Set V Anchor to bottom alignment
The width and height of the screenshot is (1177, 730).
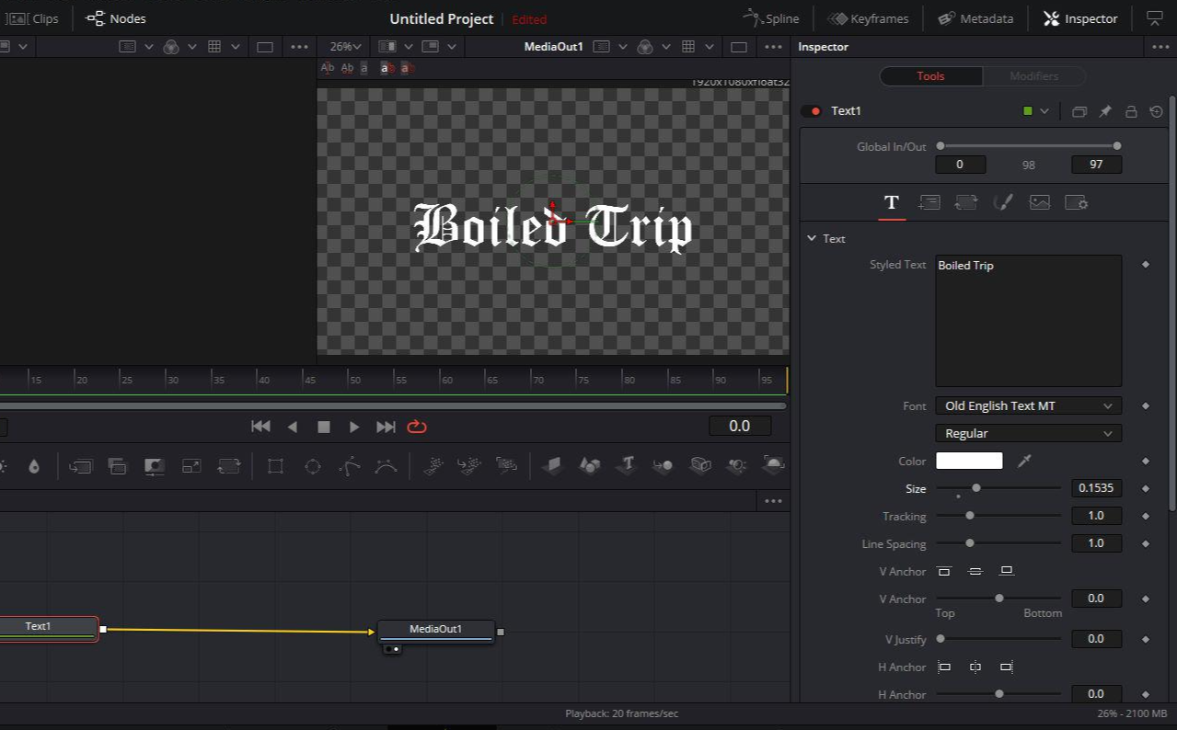point(1007,571)
